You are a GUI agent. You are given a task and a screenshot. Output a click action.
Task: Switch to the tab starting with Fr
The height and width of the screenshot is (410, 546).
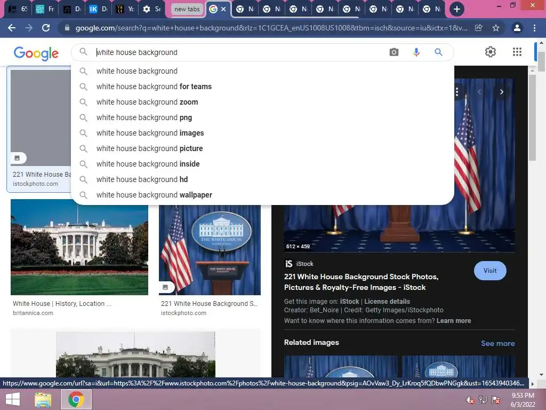point(45,9)
